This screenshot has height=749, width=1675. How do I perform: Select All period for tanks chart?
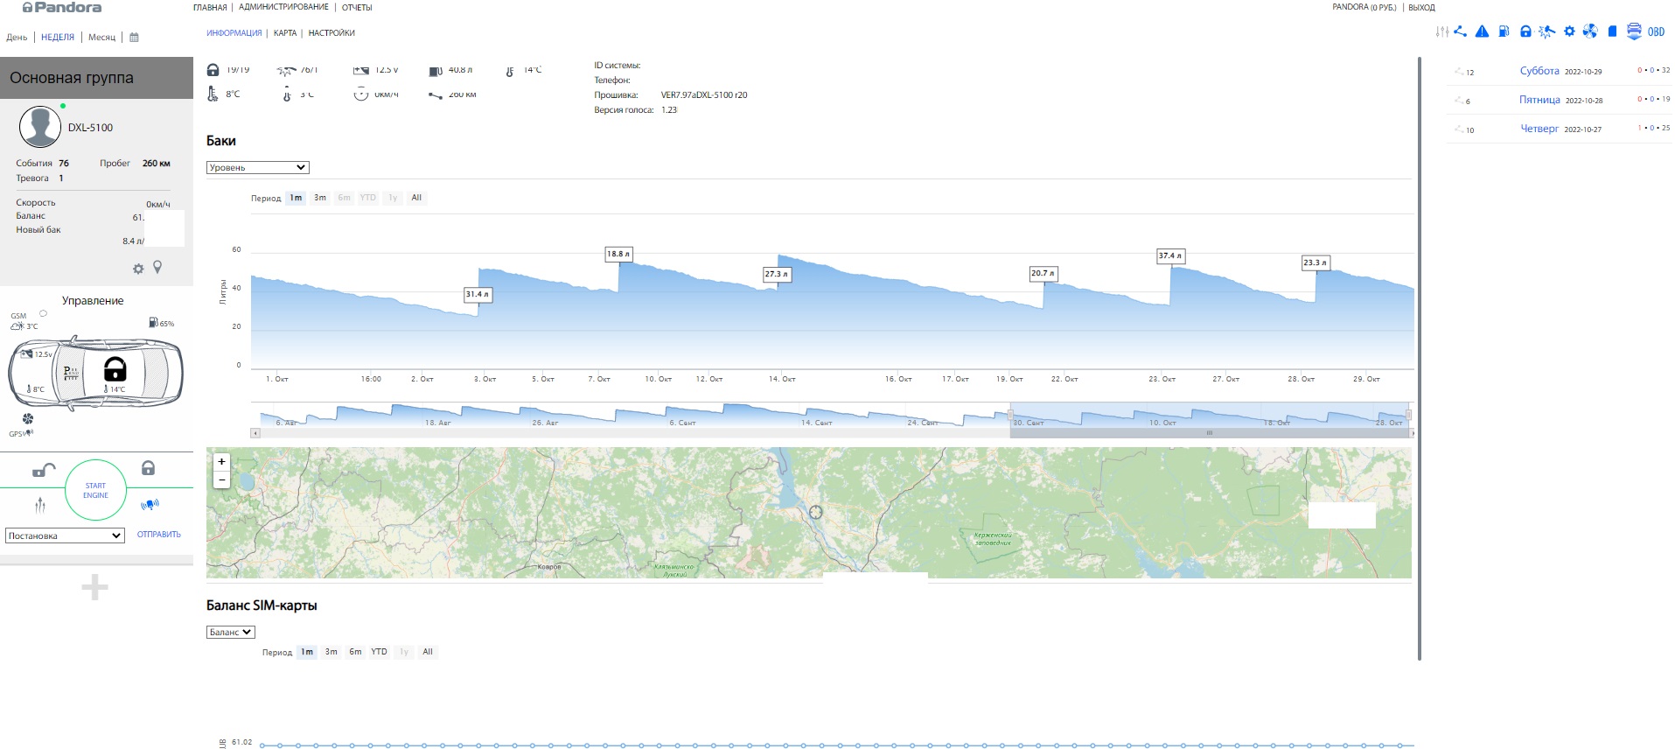(x=416, y=198)
